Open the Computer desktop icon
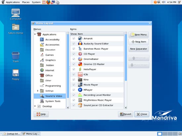Screen dimensions: 182x136 [16, 13]
